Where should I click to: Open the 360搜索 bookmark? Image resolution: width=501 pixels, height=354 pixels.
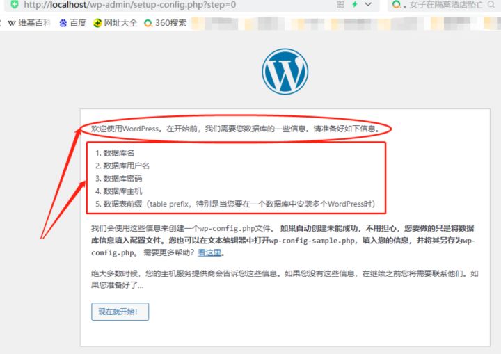coord(165,23)
